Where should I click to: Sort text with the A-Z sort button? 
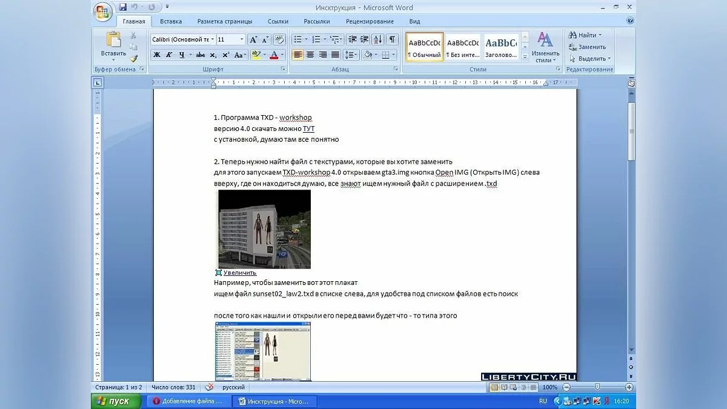pyautogui.click(x=377, y=39)
